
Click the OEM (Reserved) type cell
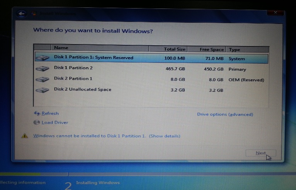(x=246, y=80)
